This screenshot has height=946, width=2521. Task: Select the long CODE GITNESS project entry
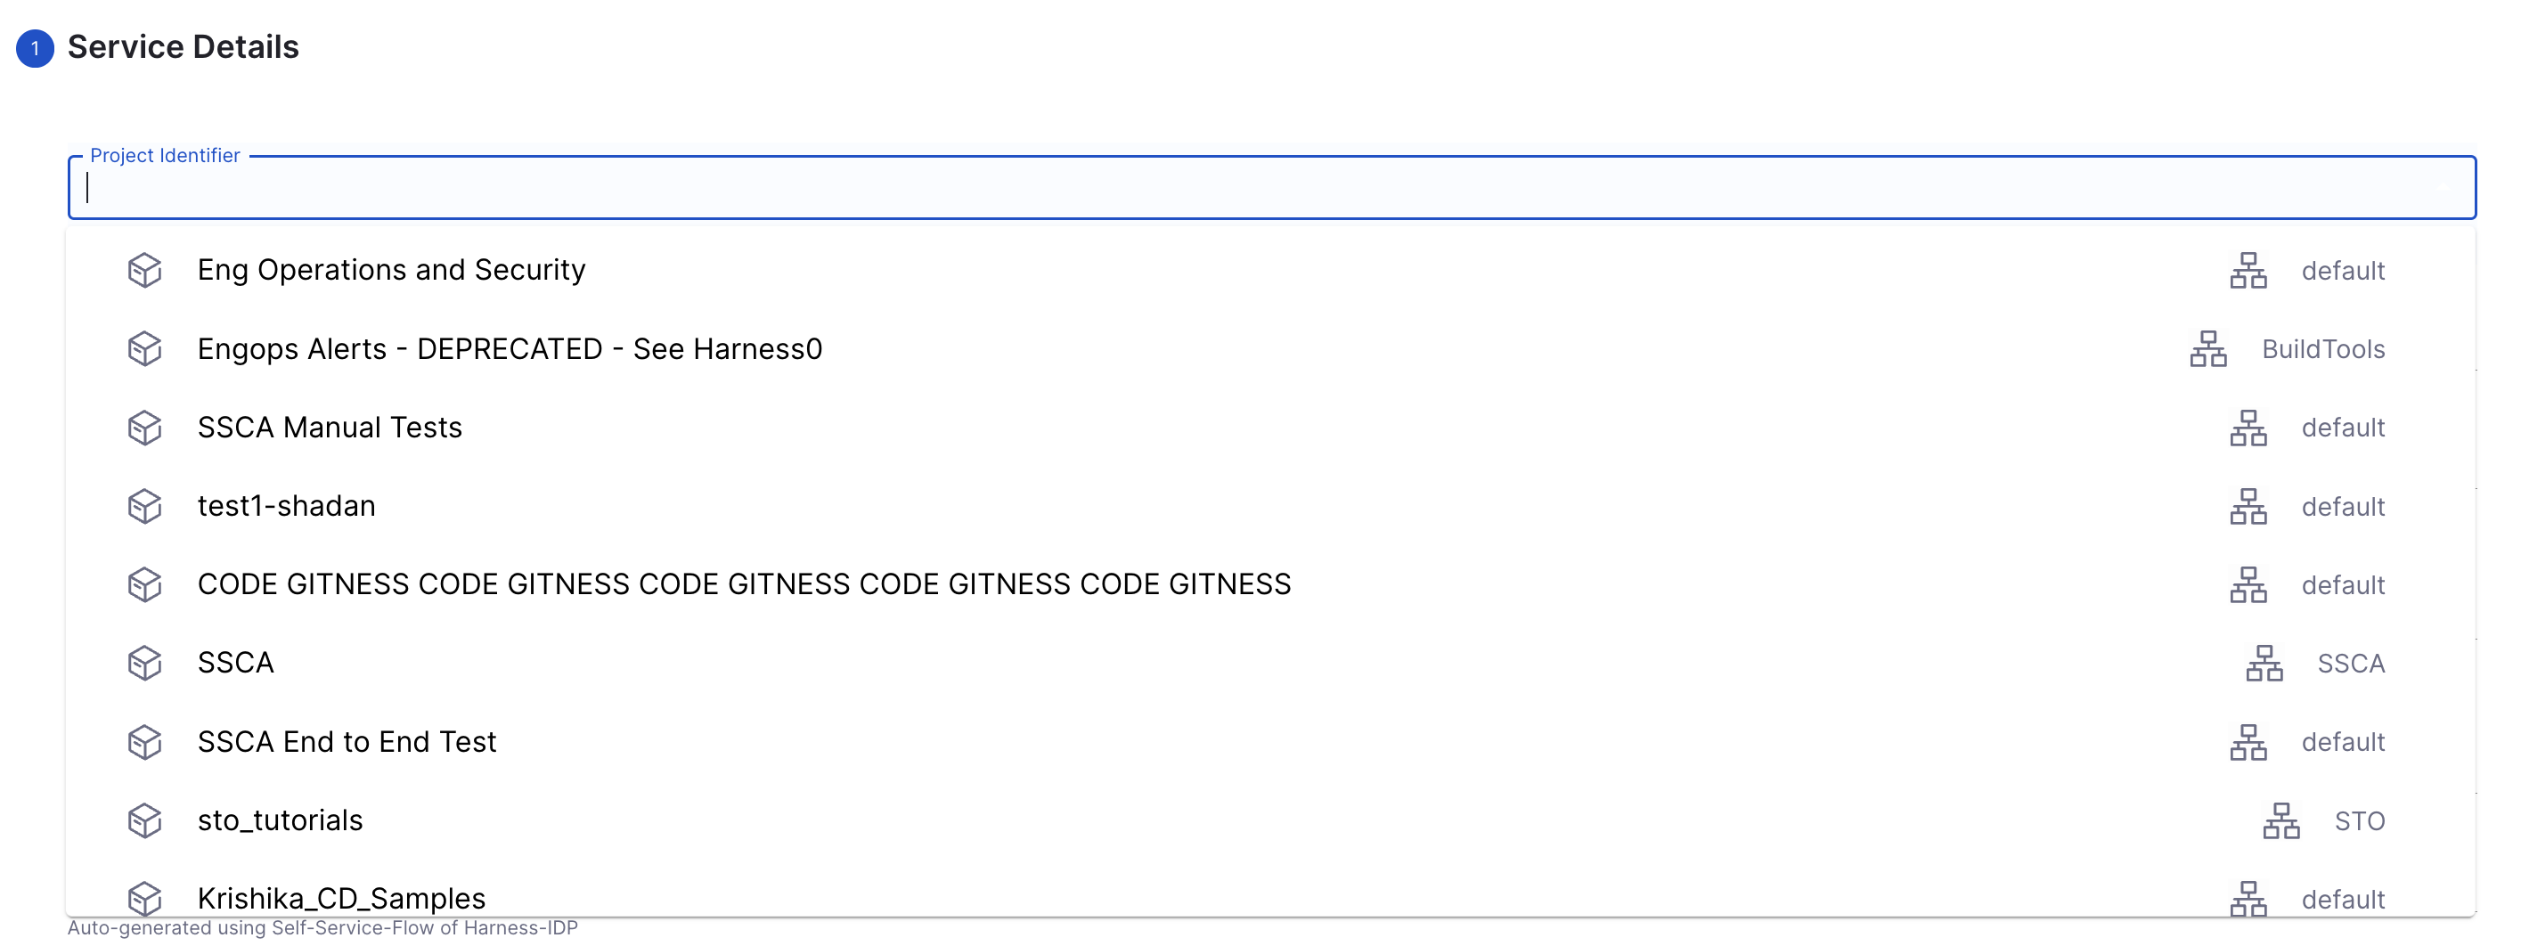tap(744, 584)
